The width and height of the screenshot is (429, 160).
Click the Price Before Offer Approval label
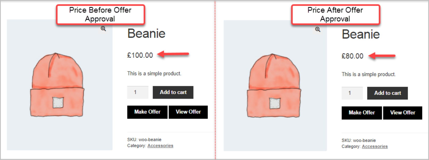tap(100, 14)
